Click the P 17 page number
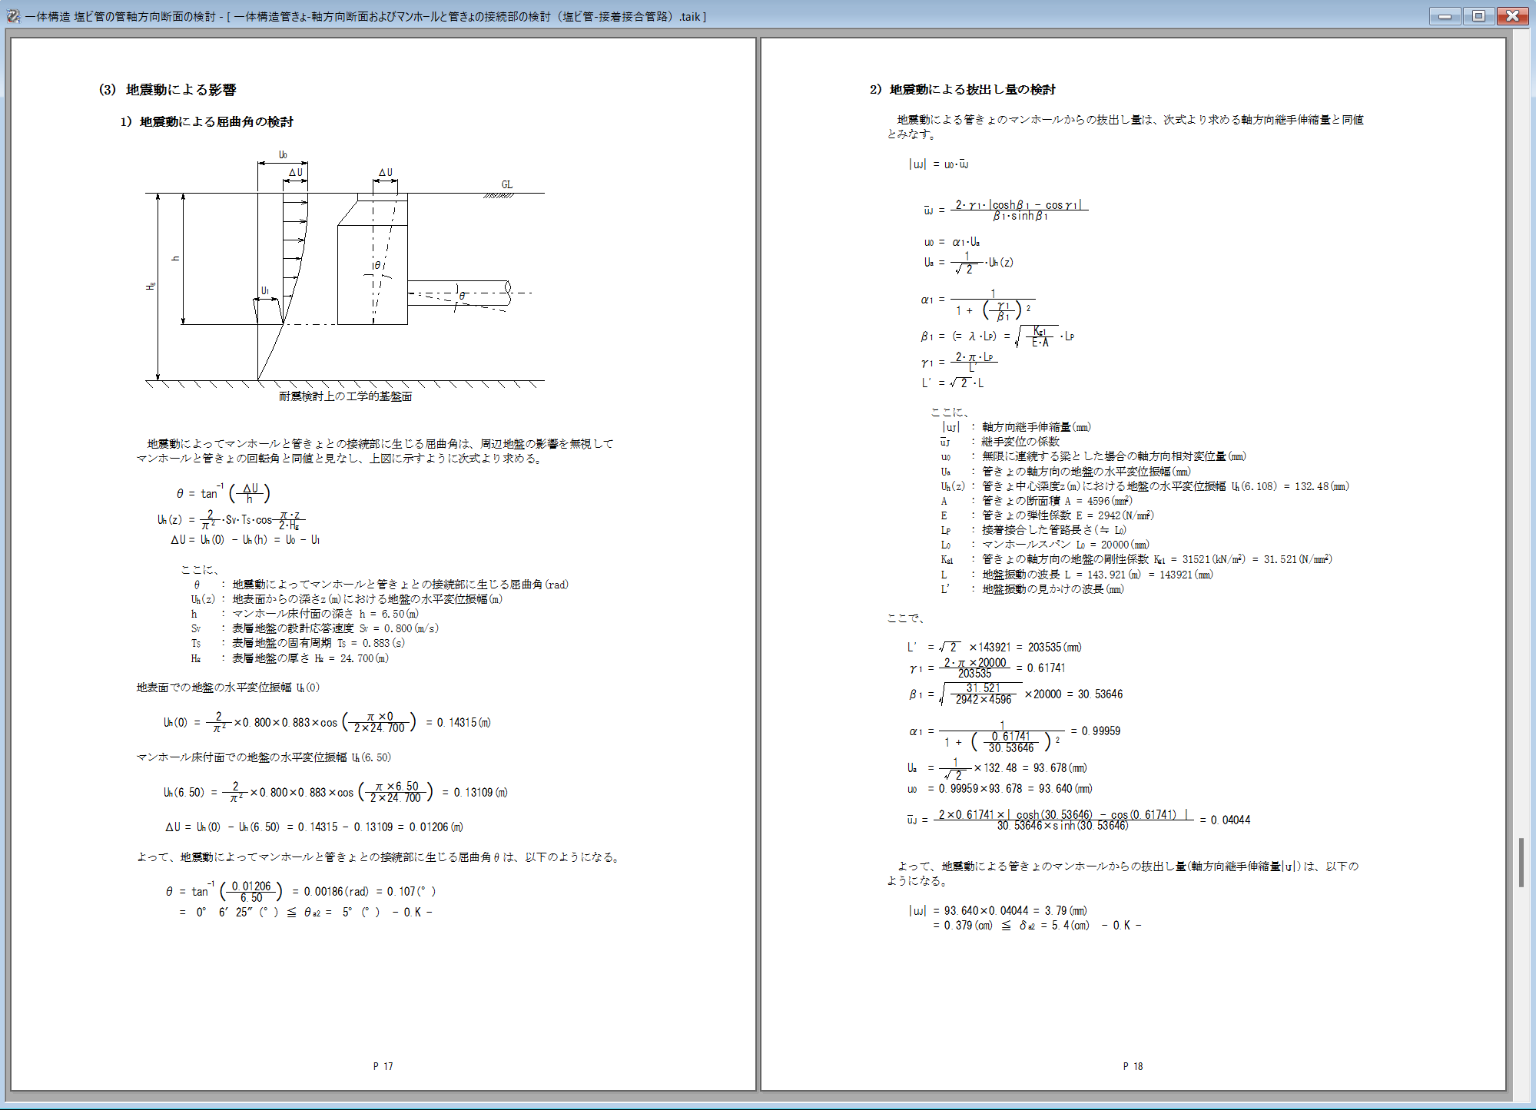The width and height of the screenshot is (1536, 1110). (383, 1066)
